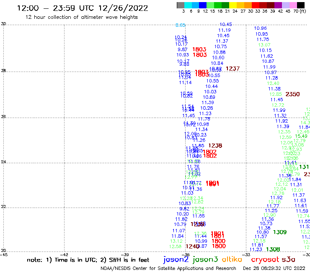Click the wave height value '10.79'
The width and height of the screenshot is (310, 272).
click(x=180, y=224)
